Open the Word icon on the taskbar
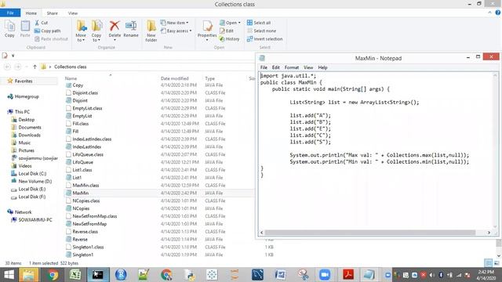 [x=280, y=275]
